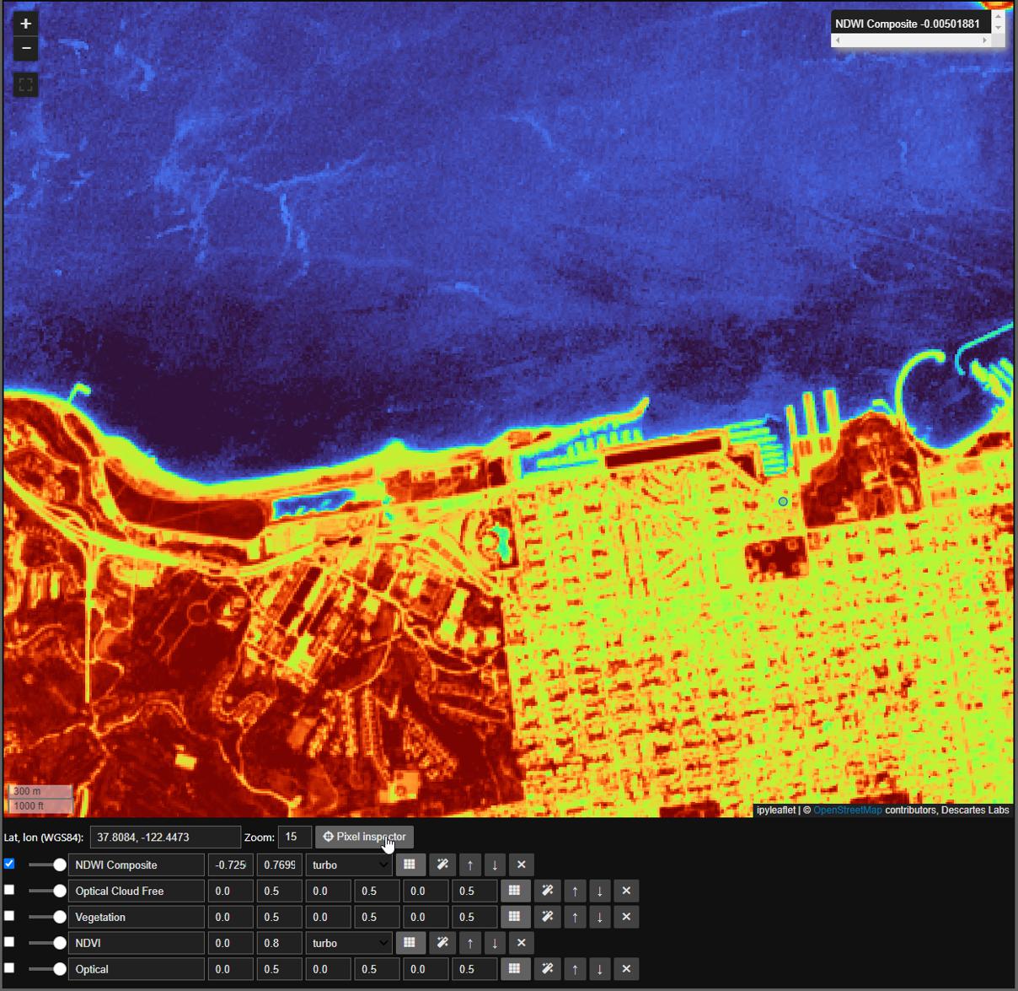Click the grid icon on Vegetation row
The width and height of the screenshot is (1018, 991).
(x=514, y=917)
